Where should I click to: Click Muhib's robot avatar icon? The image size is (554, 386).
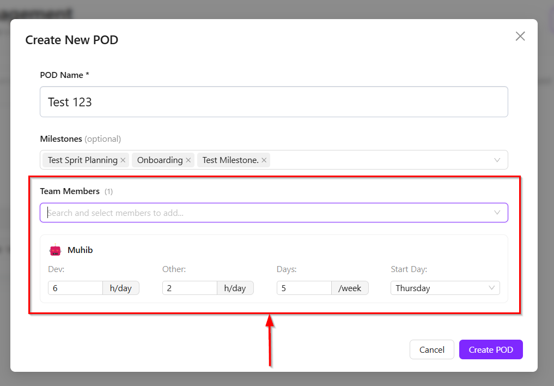pyautogui.click(x=56, y=250)
